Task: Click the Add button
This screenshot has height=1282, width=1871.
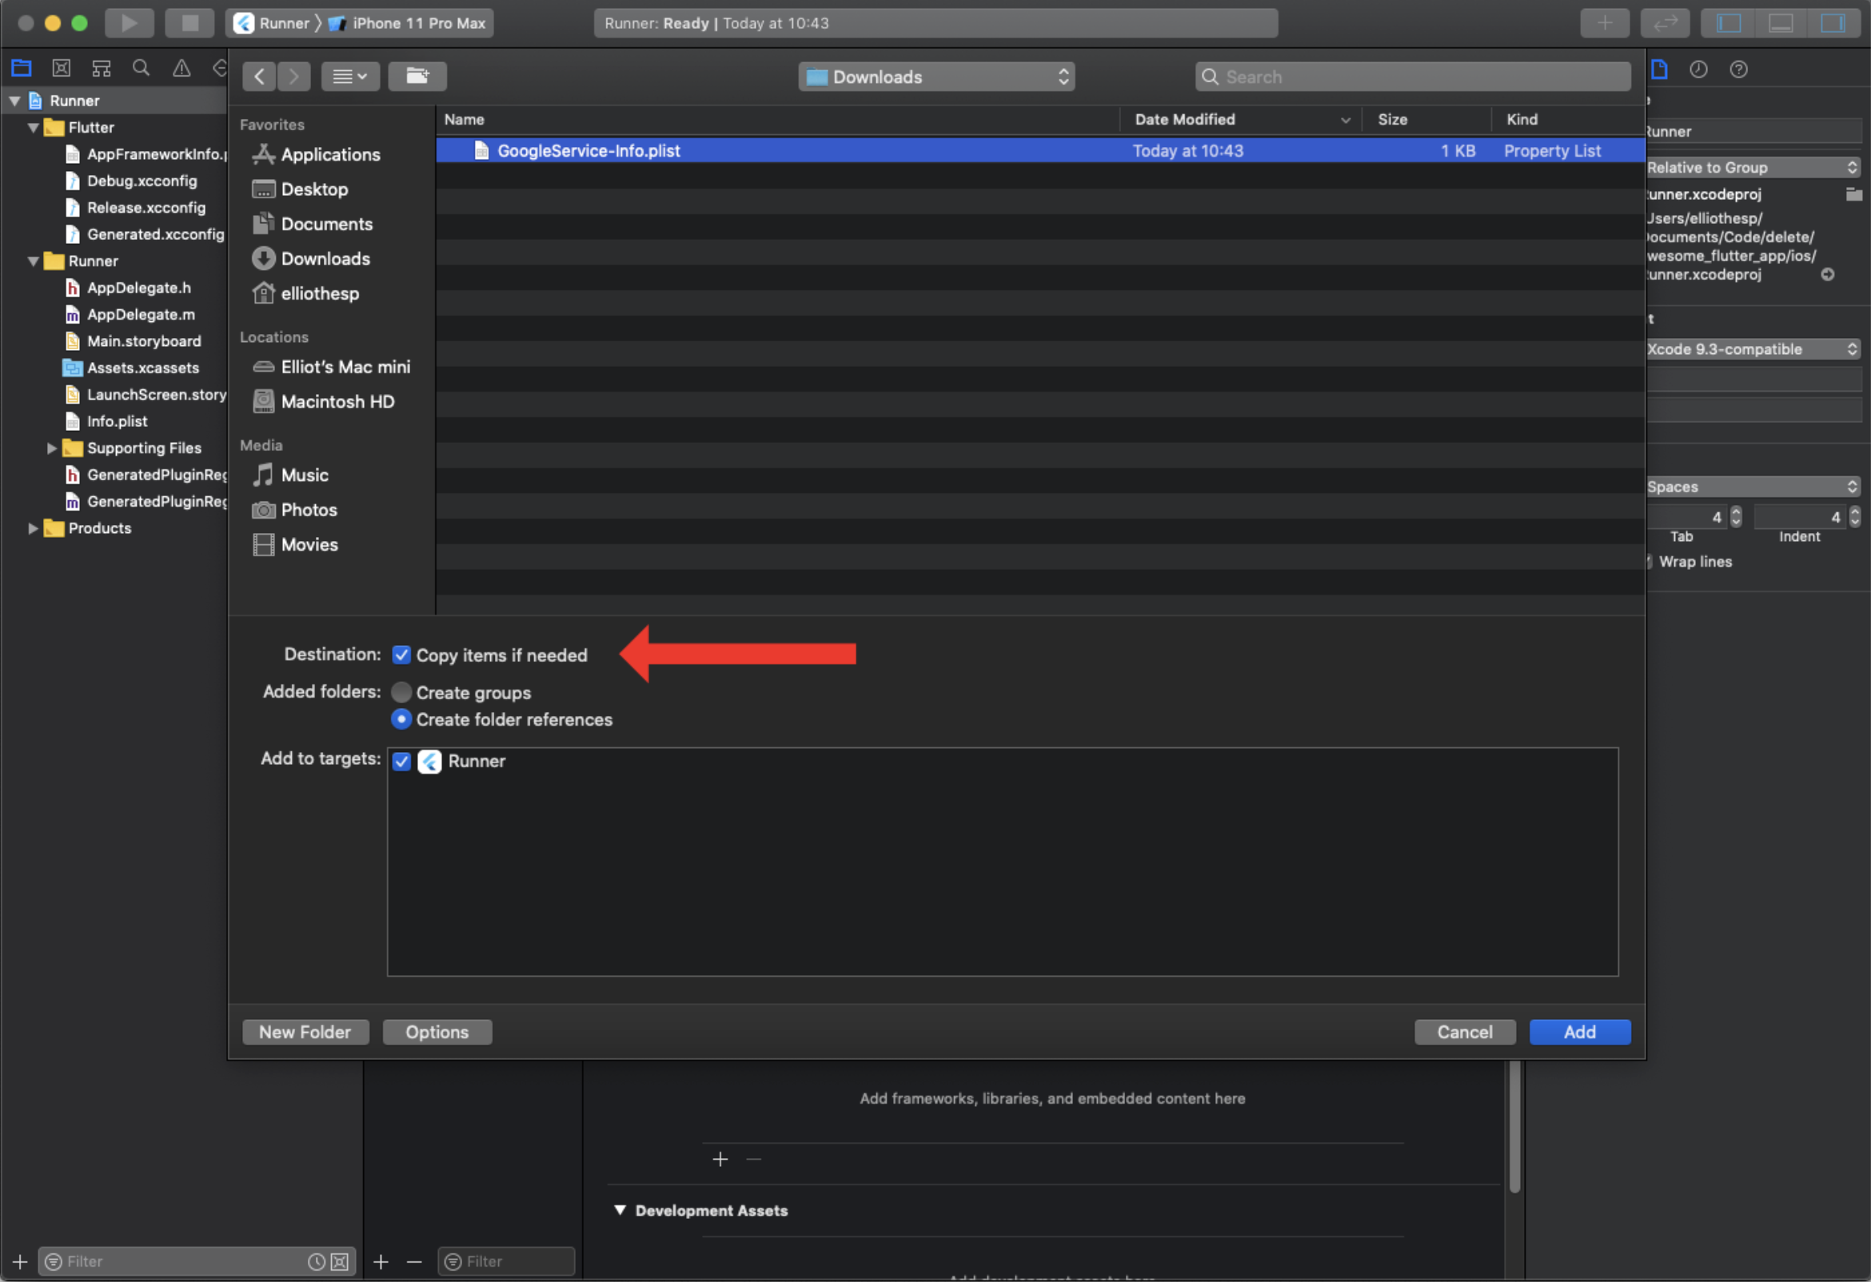Action: (x=1580, y=1032)
